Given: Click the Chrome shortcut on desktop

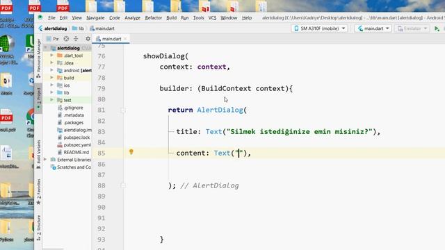Looking at the screenshot, I should coord(30,116).
